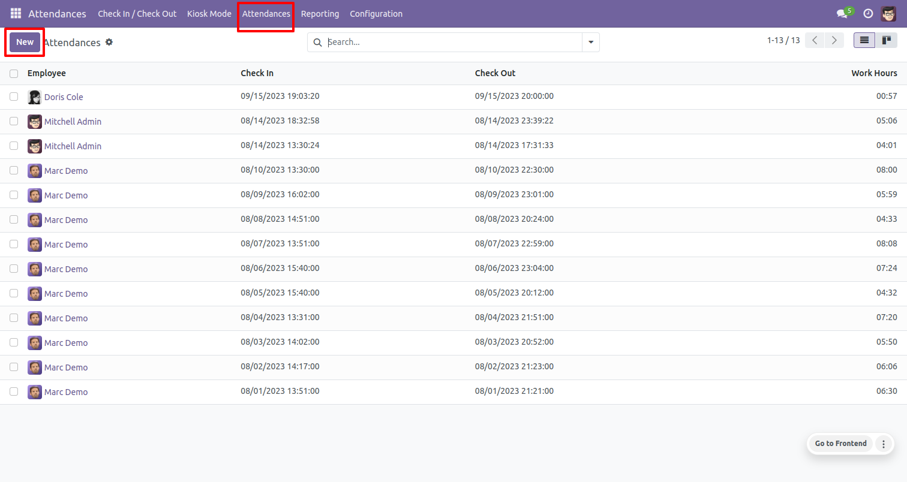Viewport: 907px width, 482px height.
Task: Click work hours value 08:08
Action: pyautogui.click(x=887, y=243)
